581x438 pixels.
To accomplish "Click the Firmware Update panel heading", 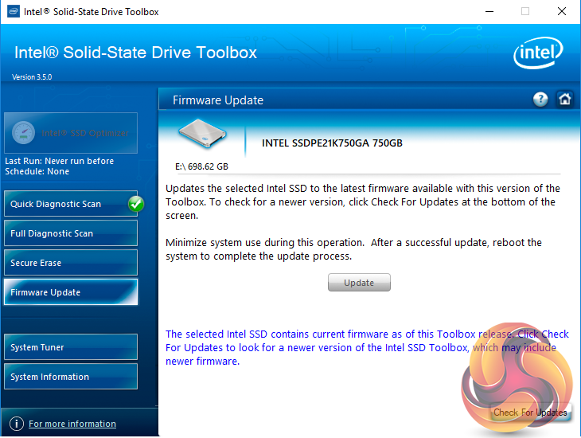I will tap(218, 100).
